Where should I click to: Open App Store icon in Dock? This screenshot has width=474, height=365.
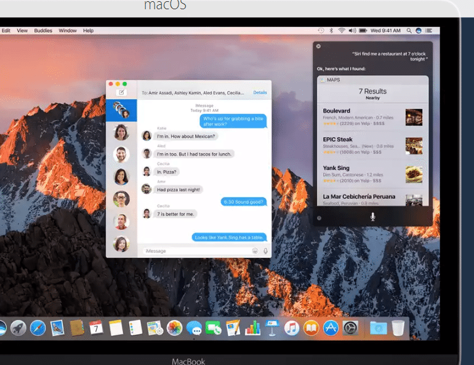[331, 328]
